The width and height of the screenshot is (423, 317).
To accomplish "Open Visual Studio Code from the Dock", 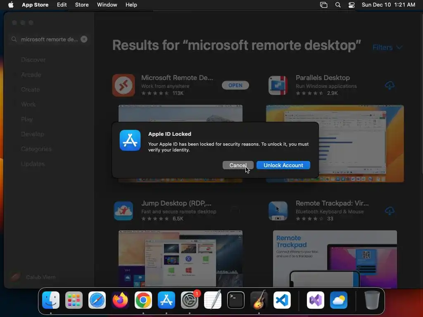I will 282,300.
